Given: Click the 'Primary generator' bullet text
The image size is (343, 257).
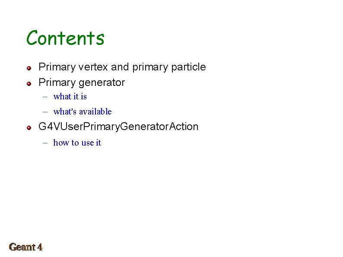Looking at the screenshot, I should click(x=82, y=83).
